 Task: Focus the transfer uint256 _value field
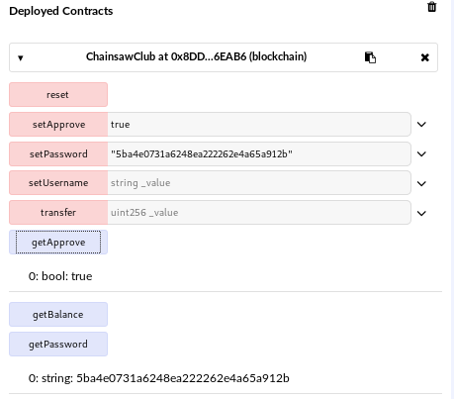259,213
